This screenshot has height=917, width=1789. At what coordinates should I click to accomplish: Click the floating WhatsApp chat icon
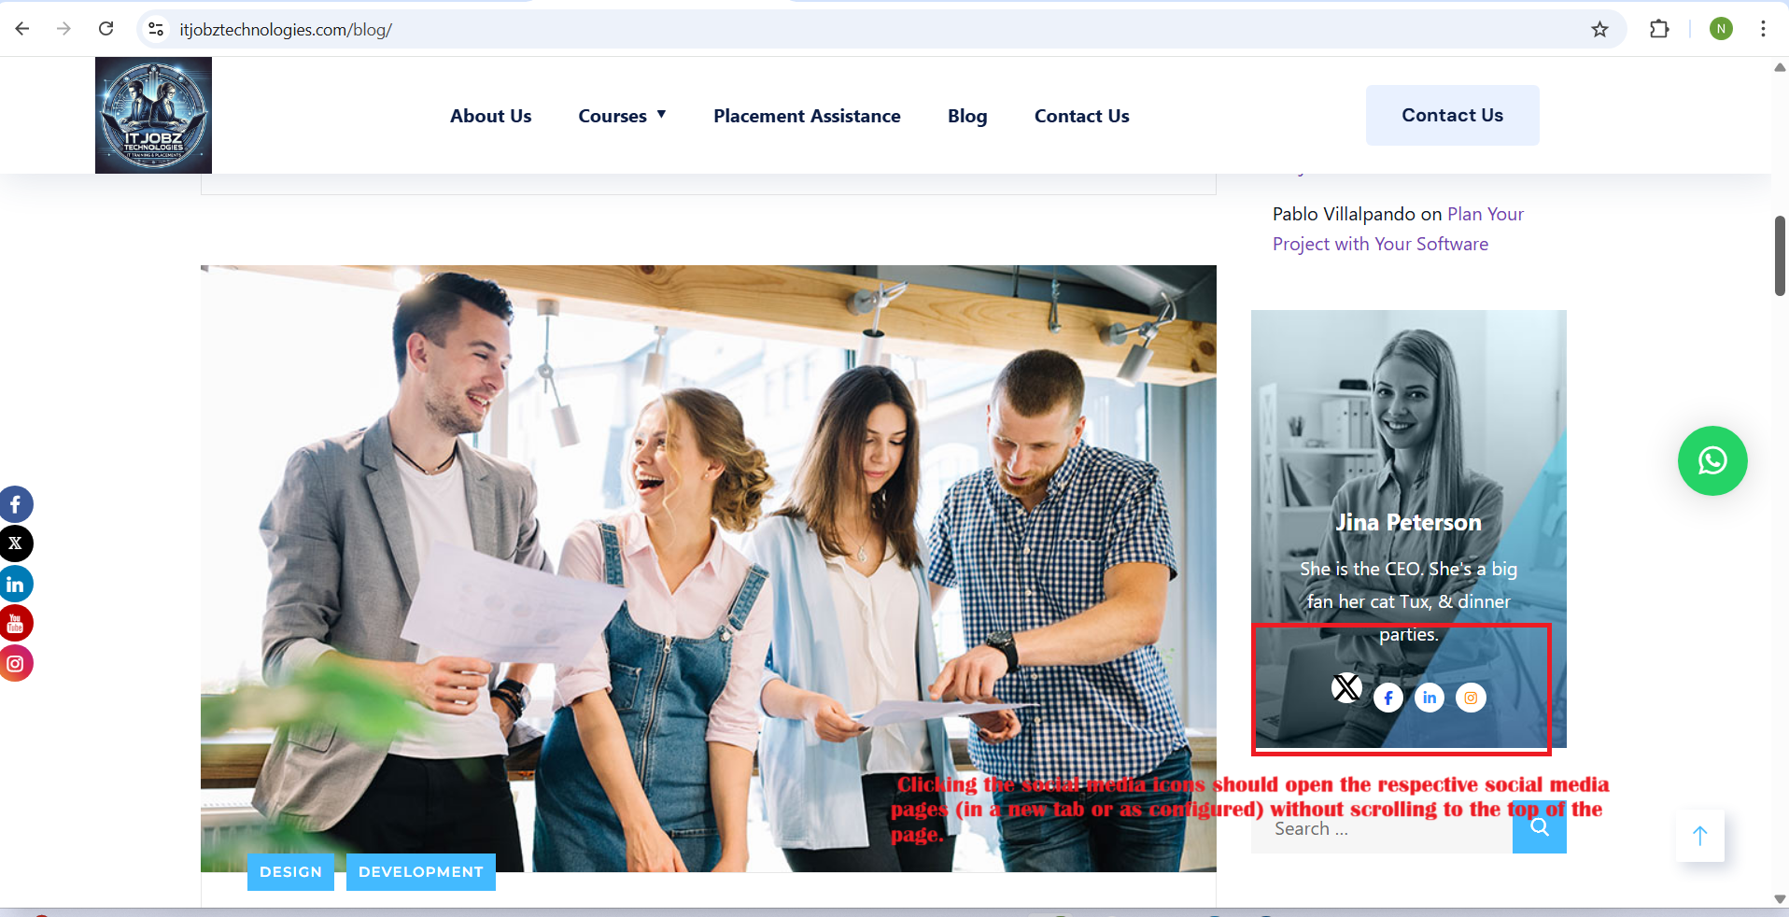1712,461
